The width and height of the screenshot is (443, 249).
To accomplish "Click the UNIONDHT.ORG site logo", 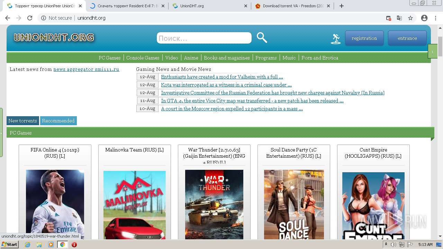I will point(54,37).
